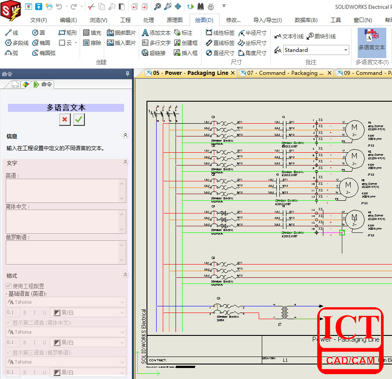Open third language Tahoma font dropdown
The width and height of the screenshot is (392, 379).
pos(122,362)
